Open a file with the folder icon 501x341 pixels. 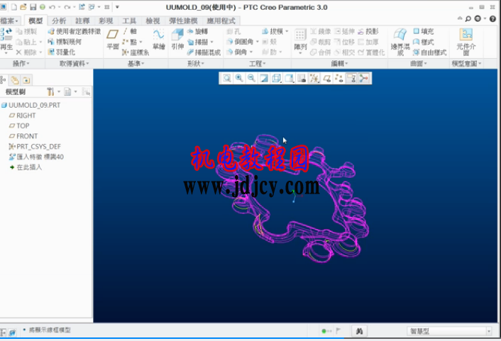pyautogui.click(x=23, y=7)
